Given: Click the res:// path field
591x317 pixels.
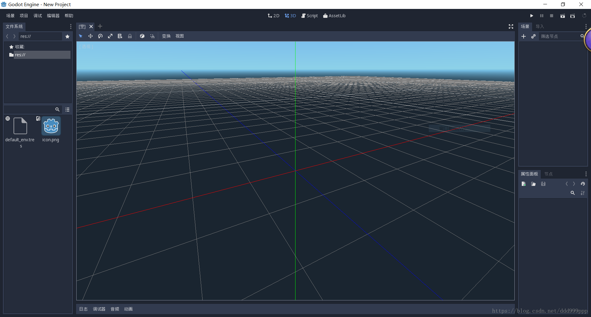Looking at the screenshot, I should click(x=40, y=36).
